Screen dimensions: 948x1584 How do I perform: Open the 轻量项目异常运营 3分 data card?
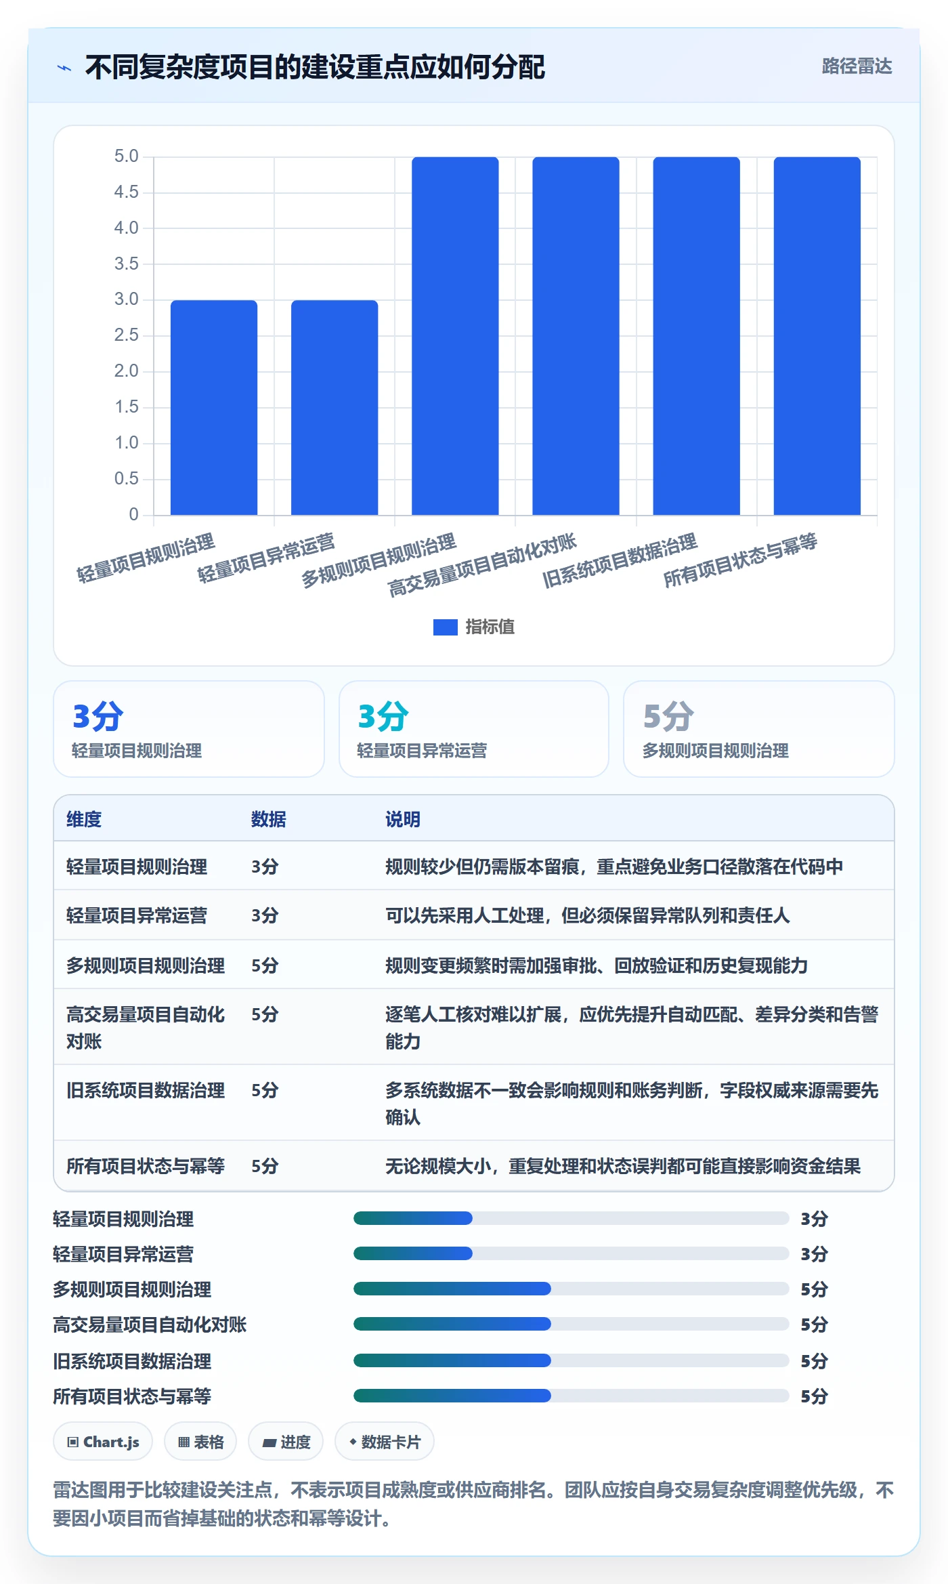pyautogui.click(x=474, y=729)
